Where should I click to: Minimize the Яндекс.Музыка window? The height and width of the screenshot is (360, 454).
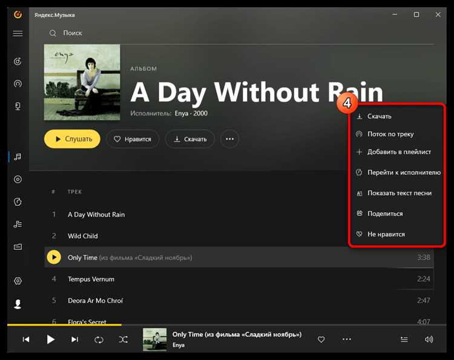pyautogui.click(x=395, y=14)
